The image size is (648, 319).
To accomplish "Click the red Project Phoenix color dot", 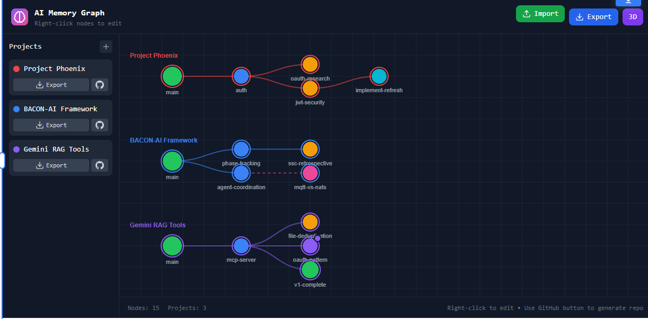I will [x=16, y=69].
